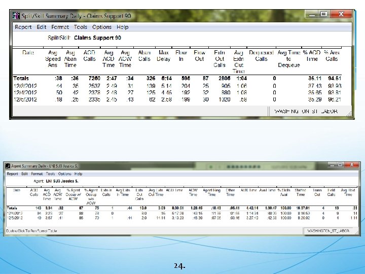365x274 pixels.
Task: Click the LNI SU3 Jessica S. agent name field
Action: pyautogui.click(x=62, y=181)
